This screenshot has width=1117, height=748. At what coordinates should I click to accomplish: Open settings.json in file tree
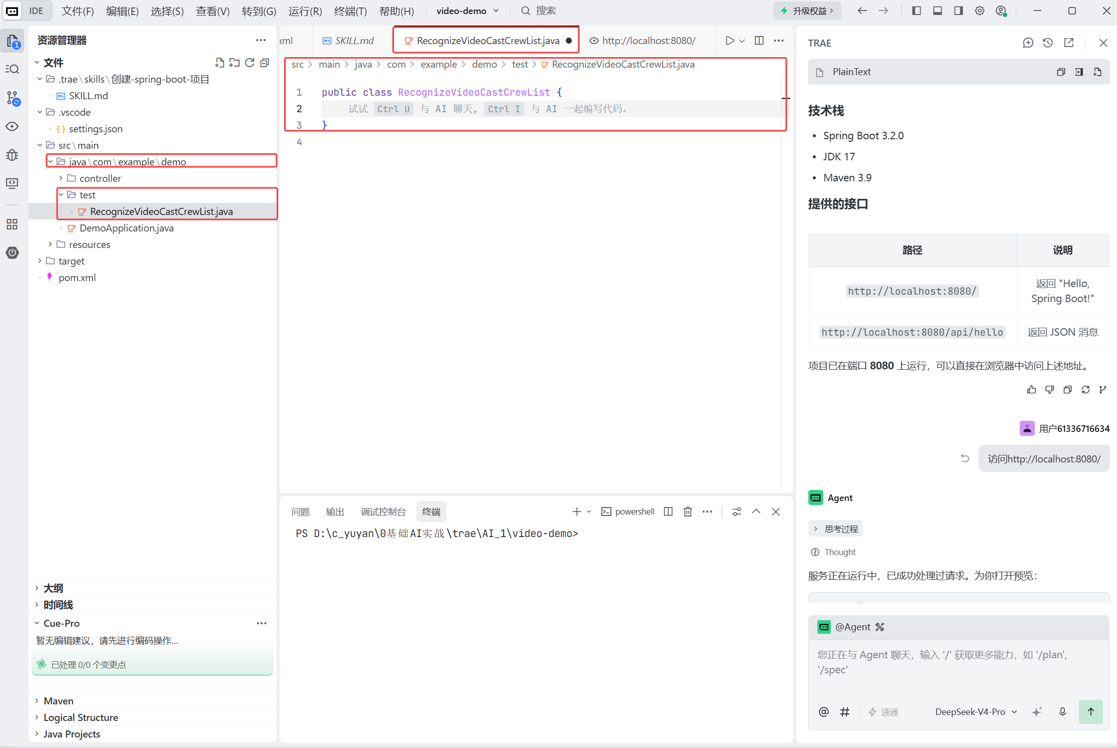95,129
